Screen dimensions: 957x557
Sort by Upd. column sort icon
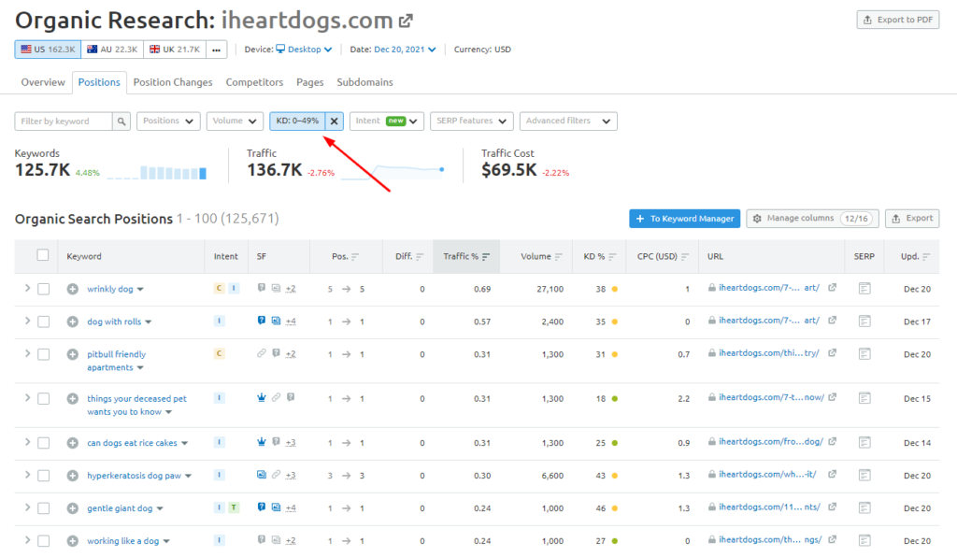point(926,257)
